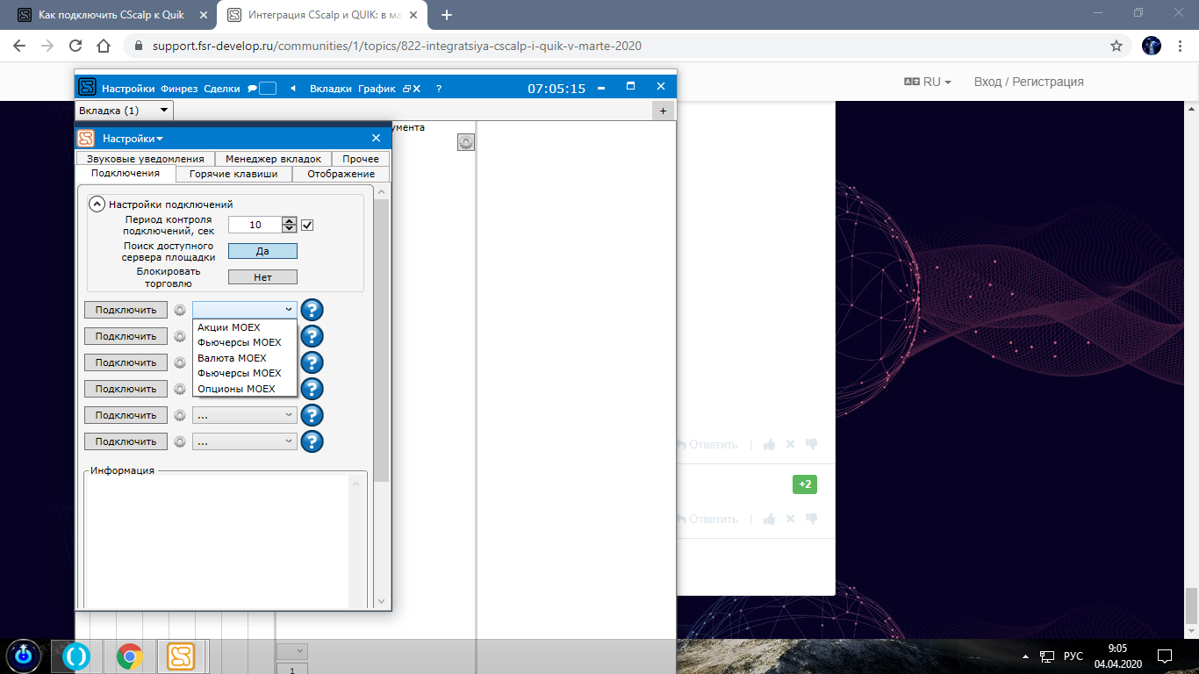
Task: Click the help icon beside Опционы MOEX row
Action: tap(312, 389)
